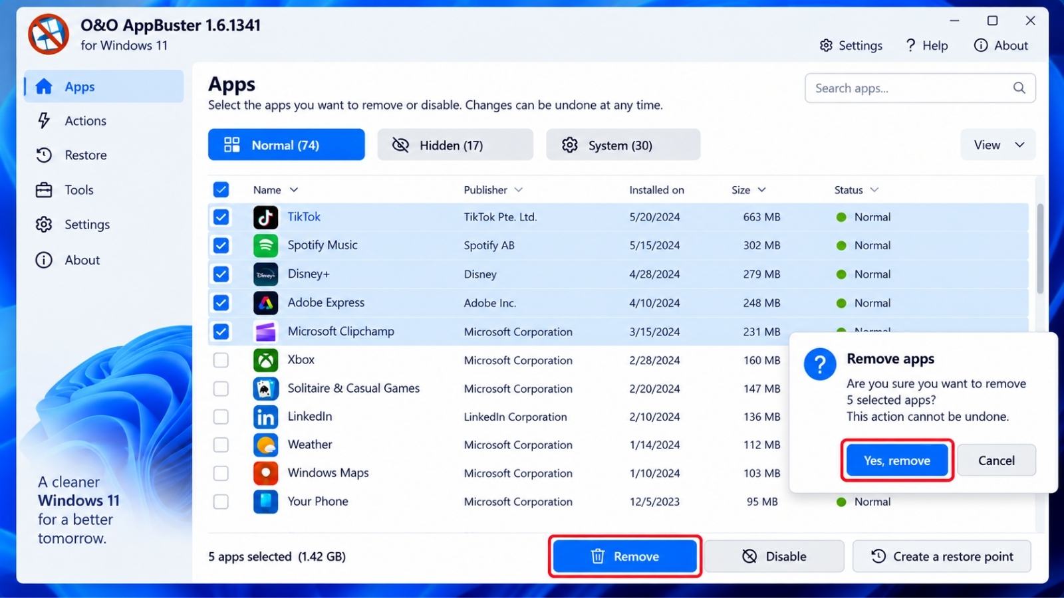The width and height of the screenshot is (1064, 598).
Task: Click the Your Phone app icon
Action: [265, 502]
